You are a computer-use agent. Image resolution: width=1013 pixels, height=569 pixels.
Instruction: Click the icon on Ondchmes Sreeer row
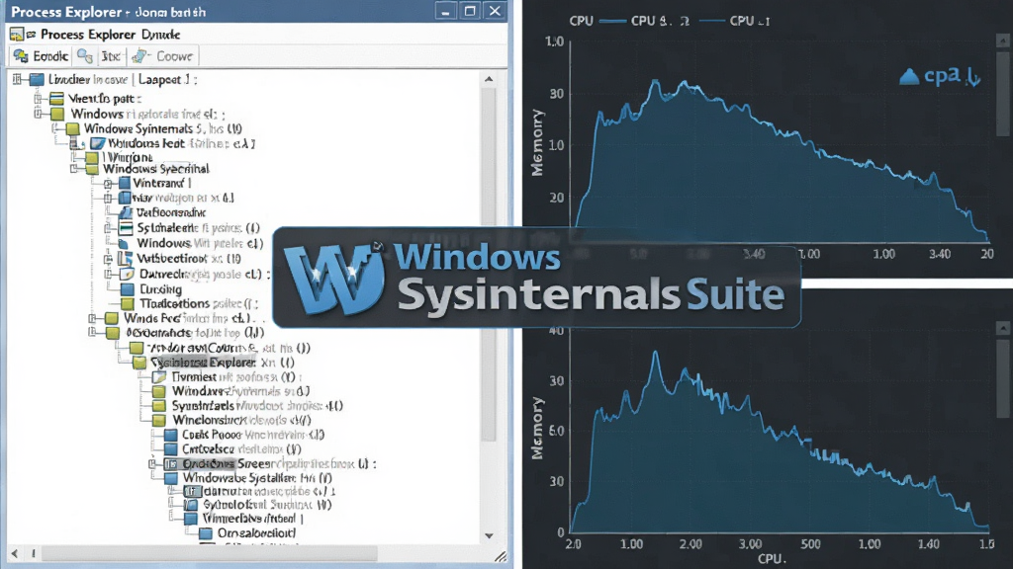pos(171,464)
